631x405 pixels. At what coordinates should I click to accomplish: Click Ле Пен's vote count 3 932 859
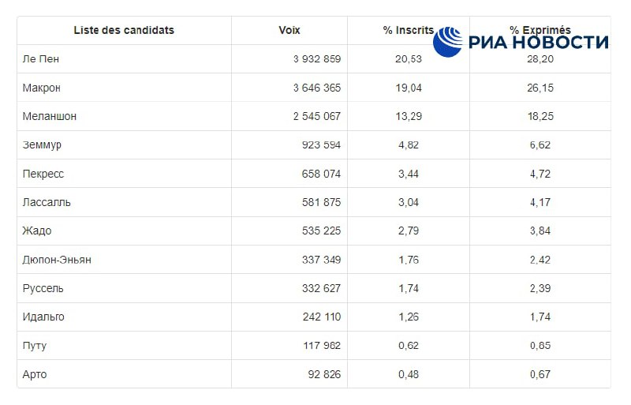317,59
